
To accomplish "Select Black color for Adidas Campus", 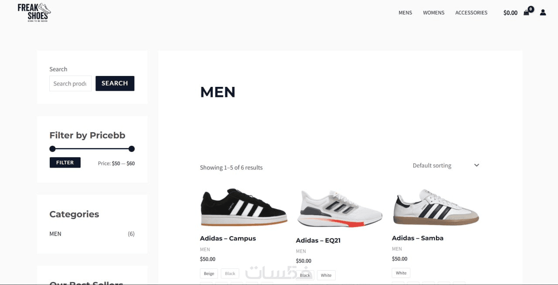I will (230, 274).
